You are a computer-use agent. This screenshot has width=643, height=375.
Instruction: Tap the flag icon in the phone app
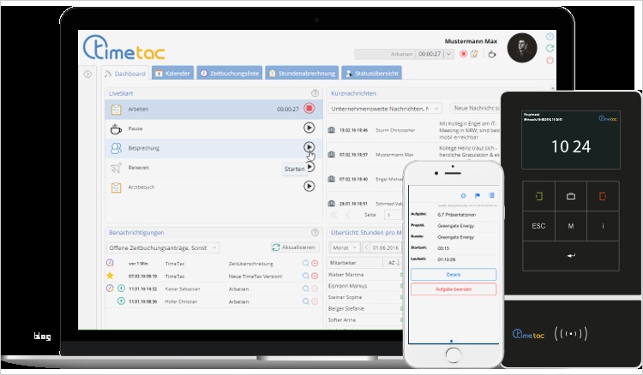pyautogui.click(x=478, y=196)
